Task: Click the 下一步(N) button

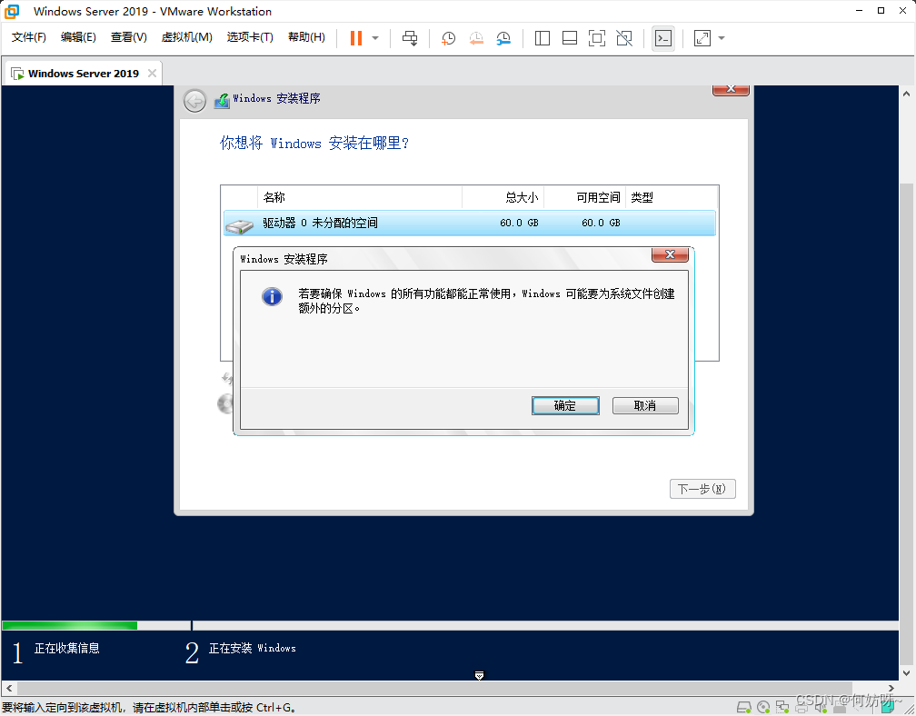Action: [702, 489]
